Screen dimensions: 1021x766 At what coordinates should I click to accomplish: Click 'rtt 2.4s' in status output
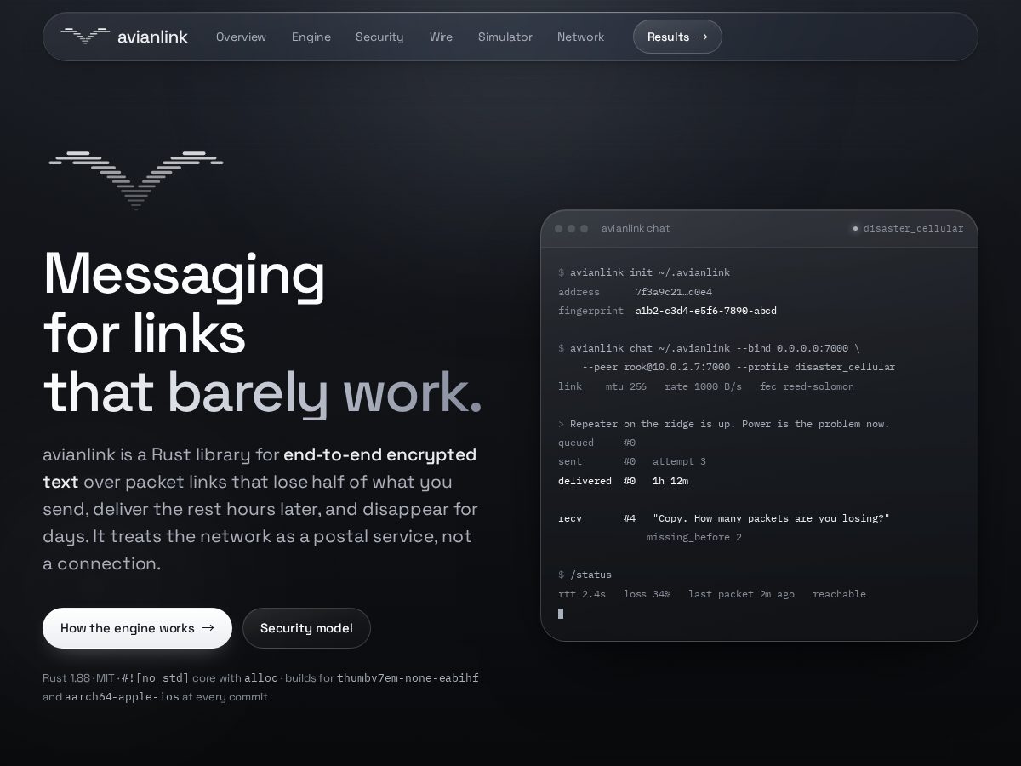point(582,594)
